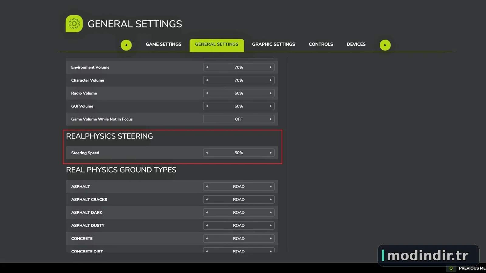Click the Radio Volume 60% value

pyautogui.click(x=239, y=93)
